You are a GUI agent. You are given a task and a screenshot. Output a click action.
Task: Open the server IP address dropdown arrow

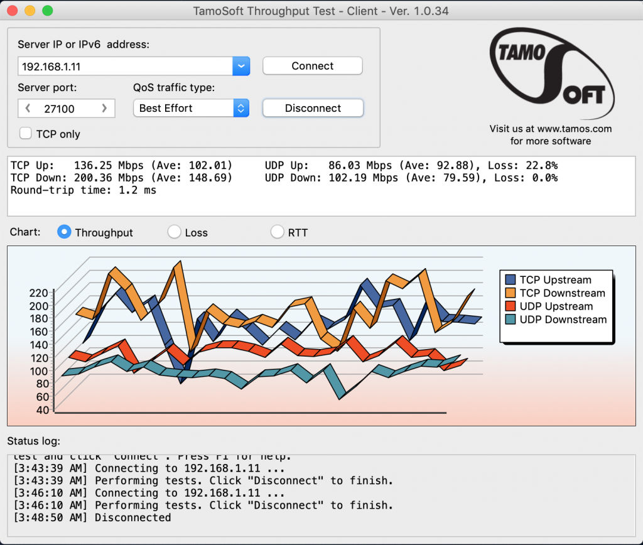pos(241,66)
